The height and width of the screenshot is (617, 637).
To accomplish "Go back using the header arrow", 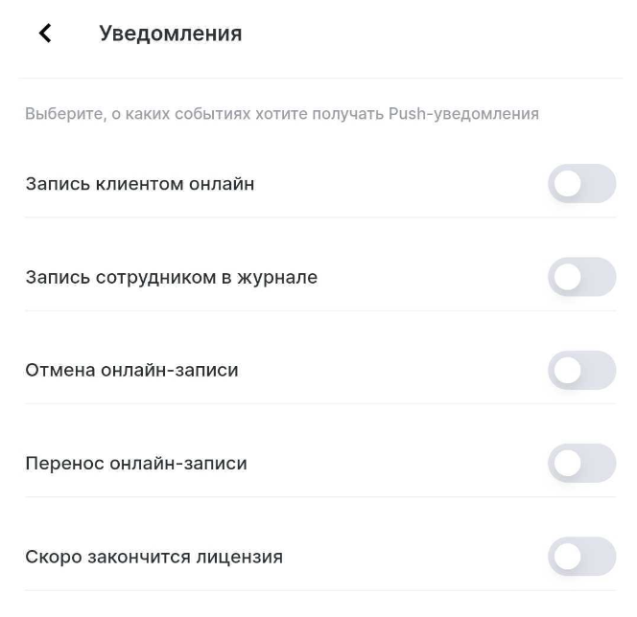I will [x=44, y=34].
